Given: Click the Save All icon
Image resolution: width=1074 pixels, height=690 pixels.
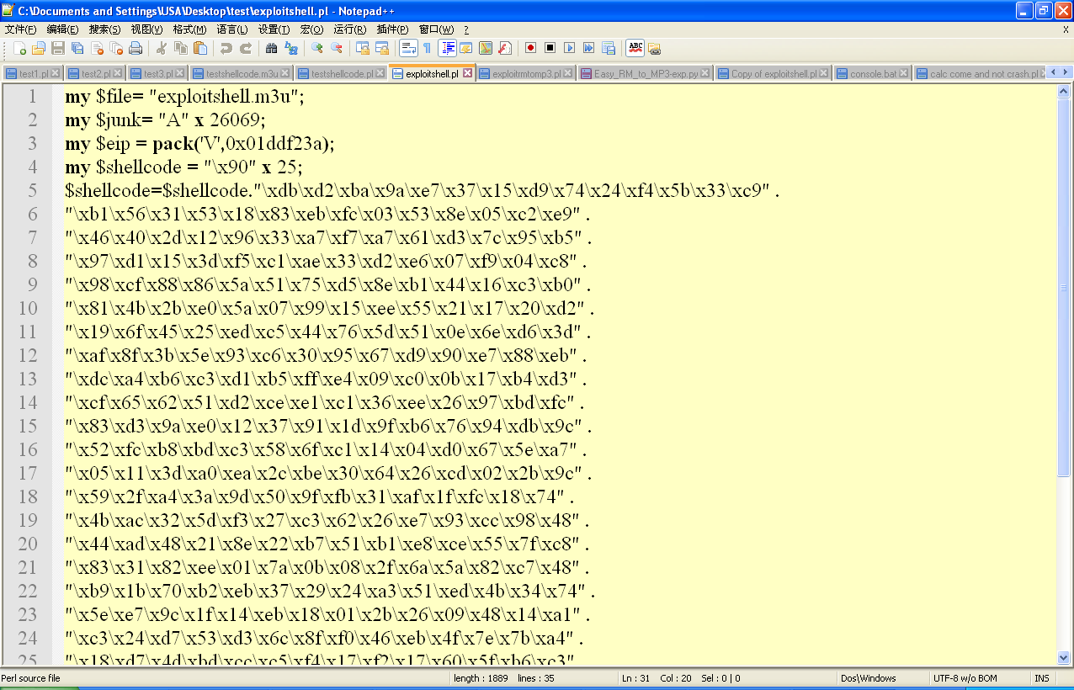Looking at the screenshot, I should click(x=77, y=48).
